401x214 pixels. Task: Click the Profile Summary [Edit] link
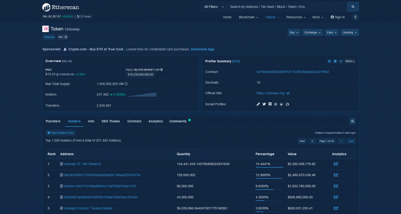click(236, 61)
